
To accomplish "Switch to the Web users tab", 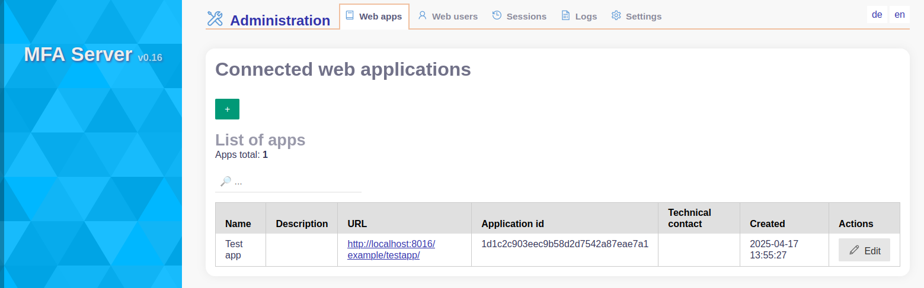I will pos(448,16).
